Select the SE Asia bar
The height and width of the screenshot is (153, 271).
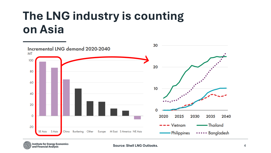click(42, 89)
